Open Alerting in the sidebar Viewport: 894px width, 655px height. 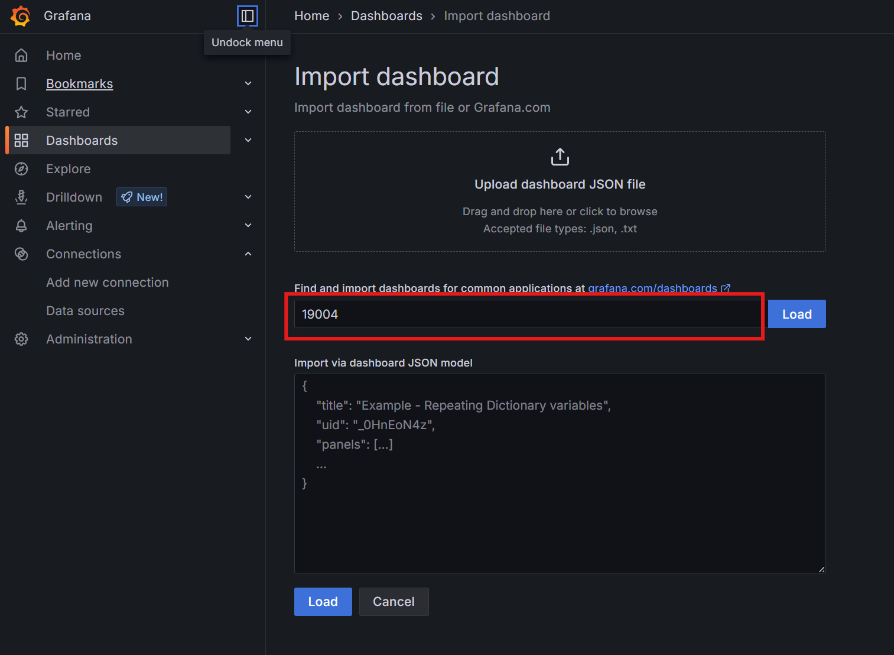point(70,226)
